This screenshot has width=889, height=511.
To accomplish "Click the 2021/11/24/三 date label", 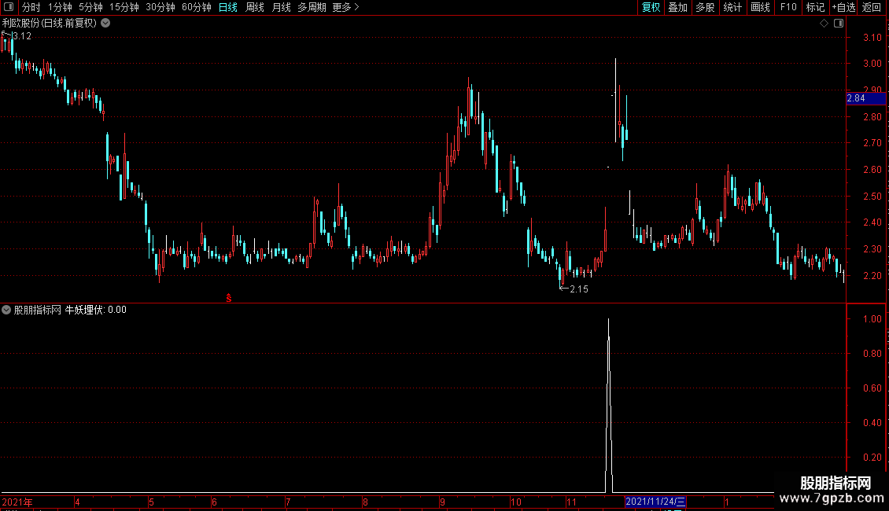I will (x=655, y=502).
